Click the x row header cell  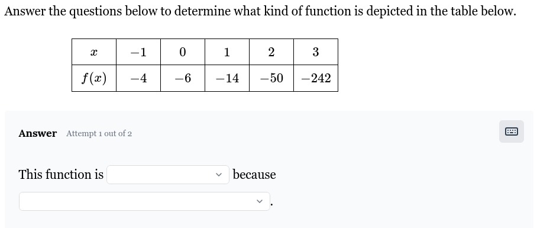(x=94, y=52)
